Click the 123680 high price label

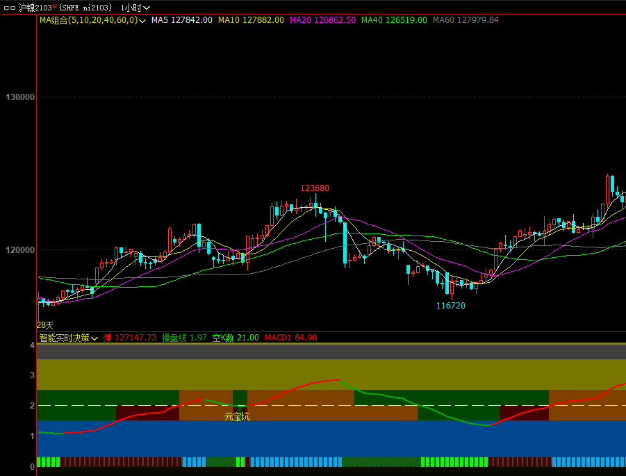click(315, 188)
